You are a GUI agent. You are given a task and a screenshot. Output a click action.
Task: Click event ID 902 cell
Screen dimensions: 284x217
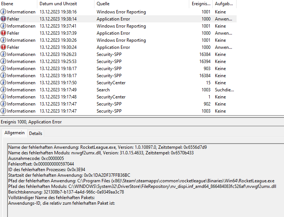[207, 104]
